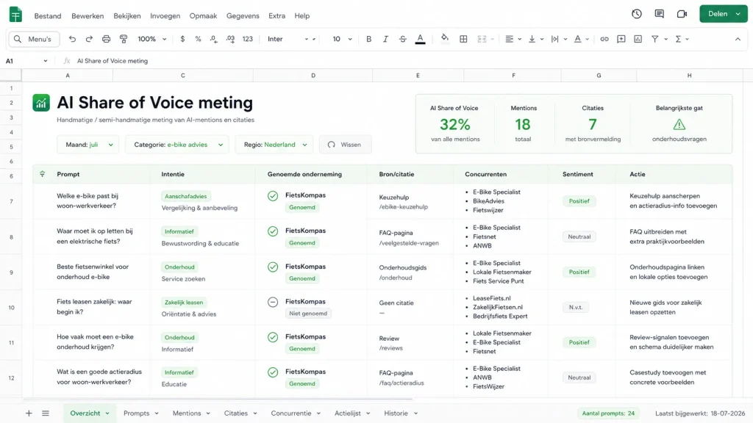Open the font size 10 dropdown
Viewport: 753px width, 423px height.
[343, 39]
